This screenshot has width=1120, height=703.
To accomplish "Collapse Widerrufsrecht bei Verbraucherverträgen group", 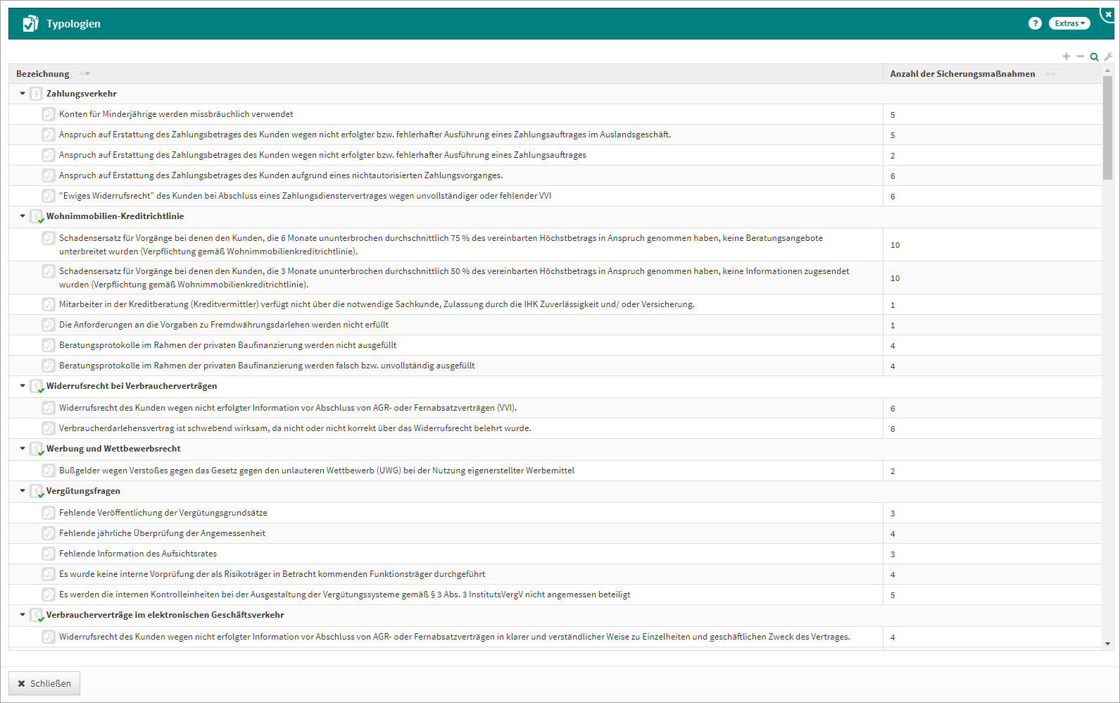I will (x=23, y=386).
